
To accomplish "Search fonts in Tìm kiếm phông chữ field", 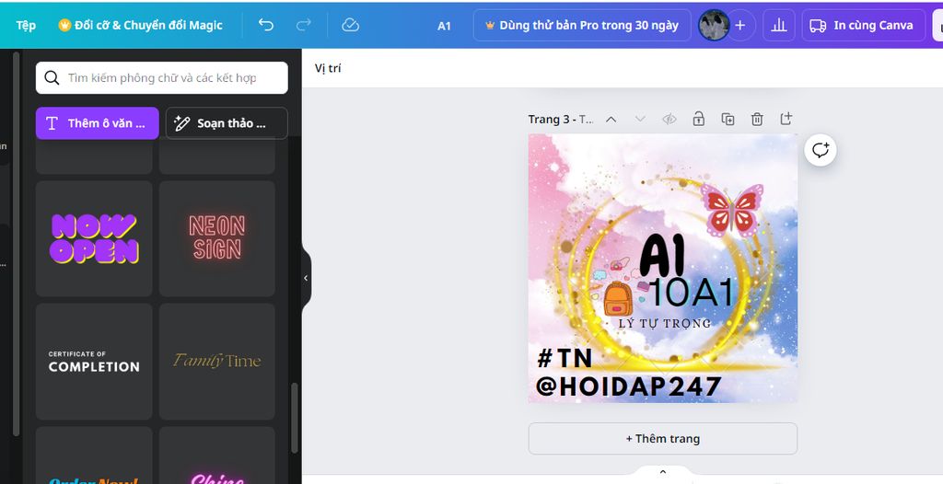I will [162, 77].
